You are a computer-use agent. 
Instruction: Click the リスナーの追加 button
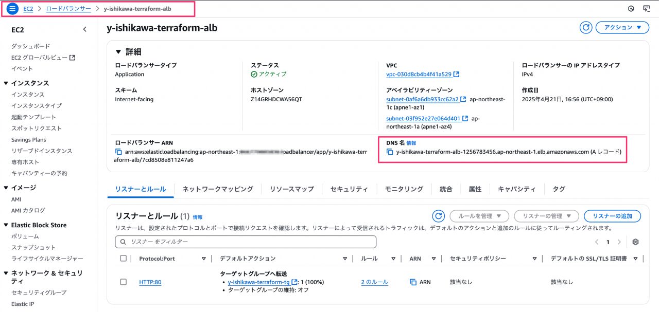612,216
